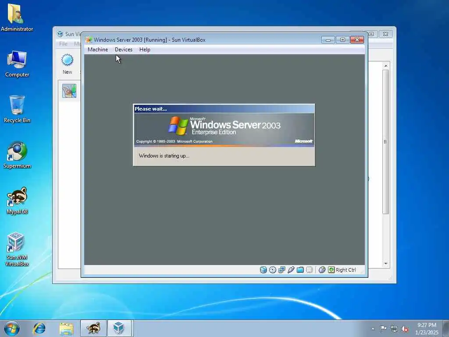Select the VM thumbnail in the Manager list
Image resolution: width=449 pixels, height=337 pixels.
[69, 91]
